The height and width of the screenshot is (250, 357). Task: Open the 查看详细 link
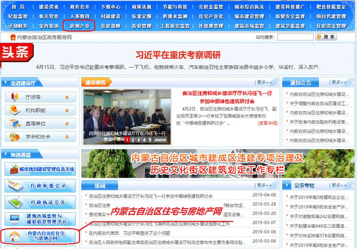(268, 123)
